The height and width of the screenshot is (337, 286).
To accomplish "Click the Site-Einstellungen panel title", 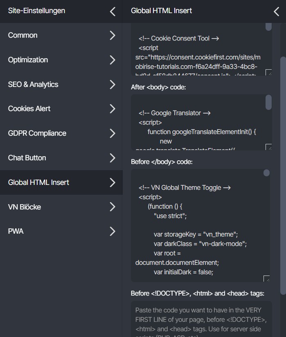I will click(x=36, y=11).
